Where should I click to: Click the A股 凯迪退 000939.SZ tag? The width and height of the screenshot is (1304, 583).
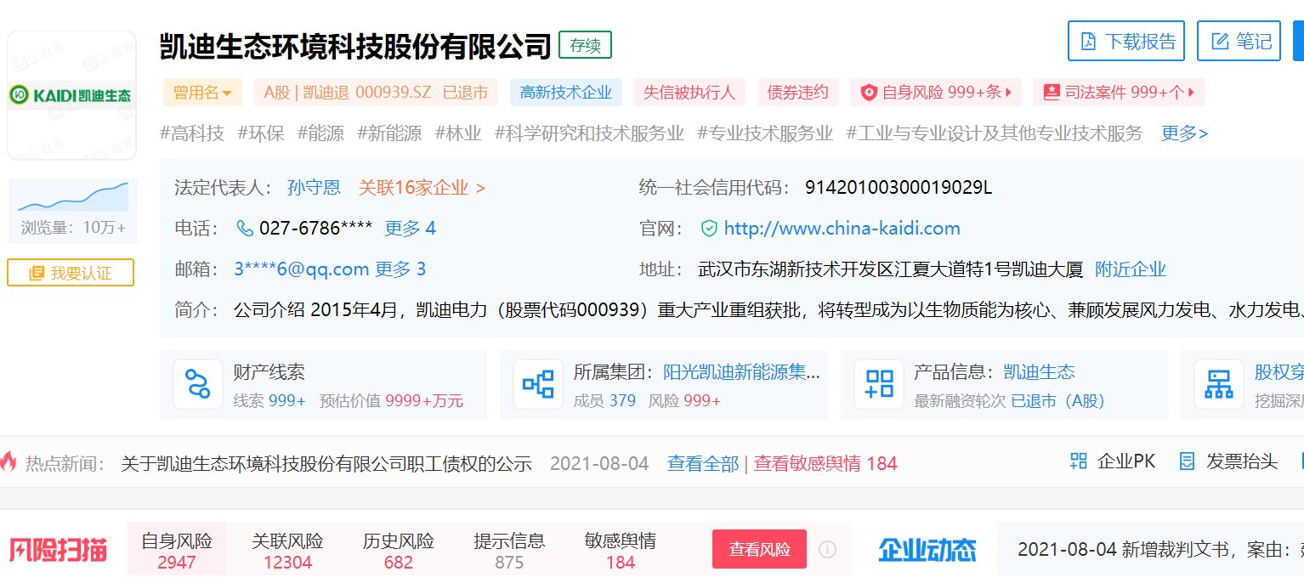click(x=376, y=93)
